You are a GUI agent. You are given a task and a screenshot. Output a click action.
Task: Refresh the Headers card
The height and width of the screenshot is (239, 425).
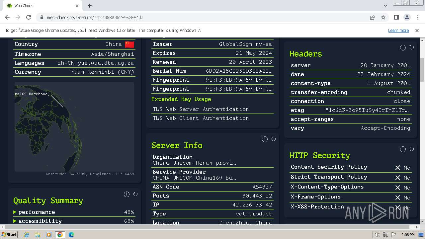(411, 47)
